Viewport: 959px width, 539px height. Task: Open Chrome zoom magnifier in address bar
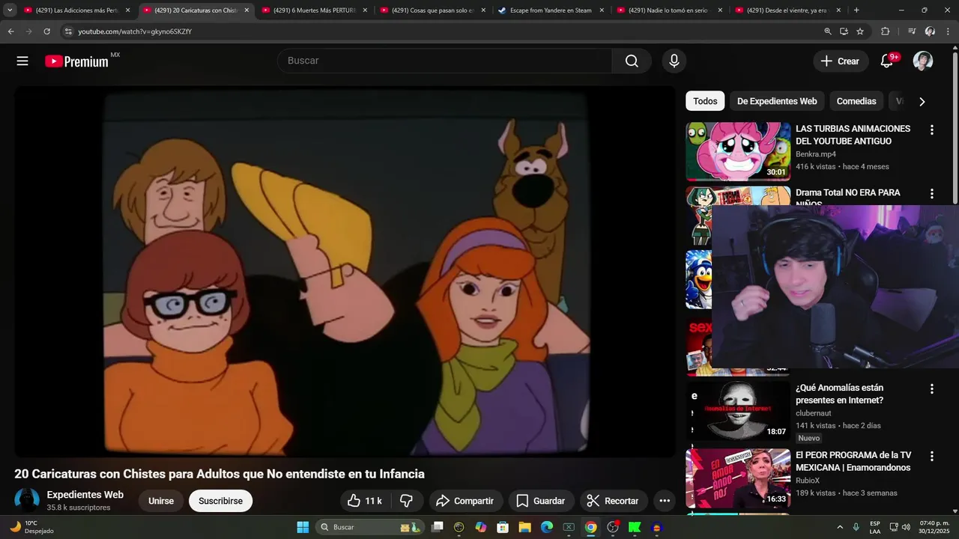click(828, 31)
